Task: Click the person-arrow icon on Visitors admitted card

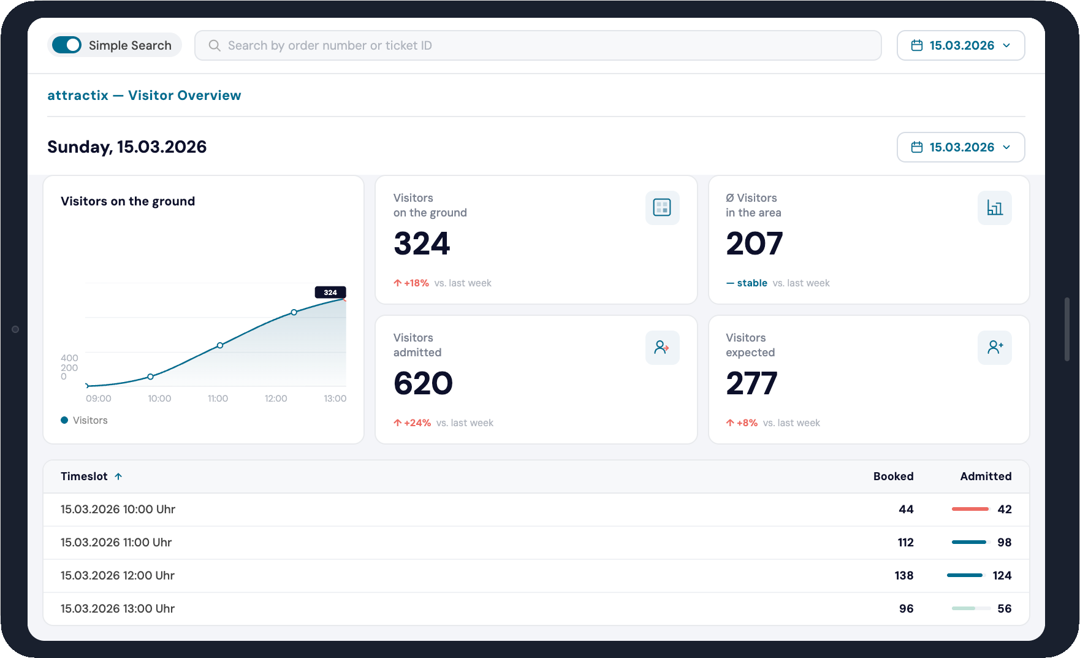Action: [662, 348]
